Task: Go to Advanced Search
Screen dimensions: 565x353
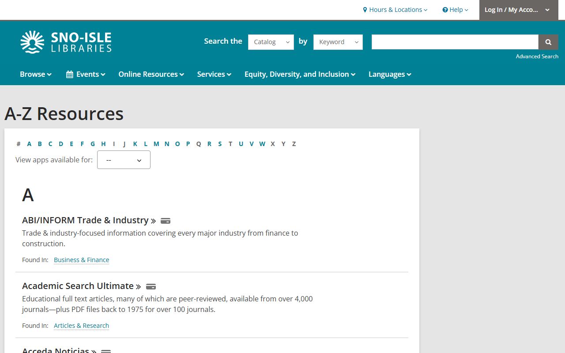Action: (537, 56)
